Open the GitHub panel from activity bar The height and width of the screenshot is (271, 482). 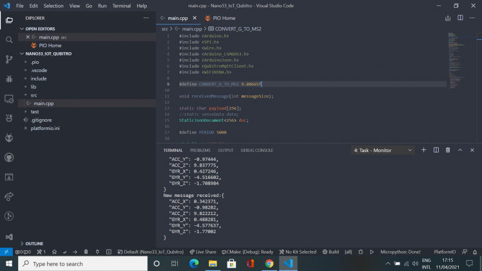9,157
